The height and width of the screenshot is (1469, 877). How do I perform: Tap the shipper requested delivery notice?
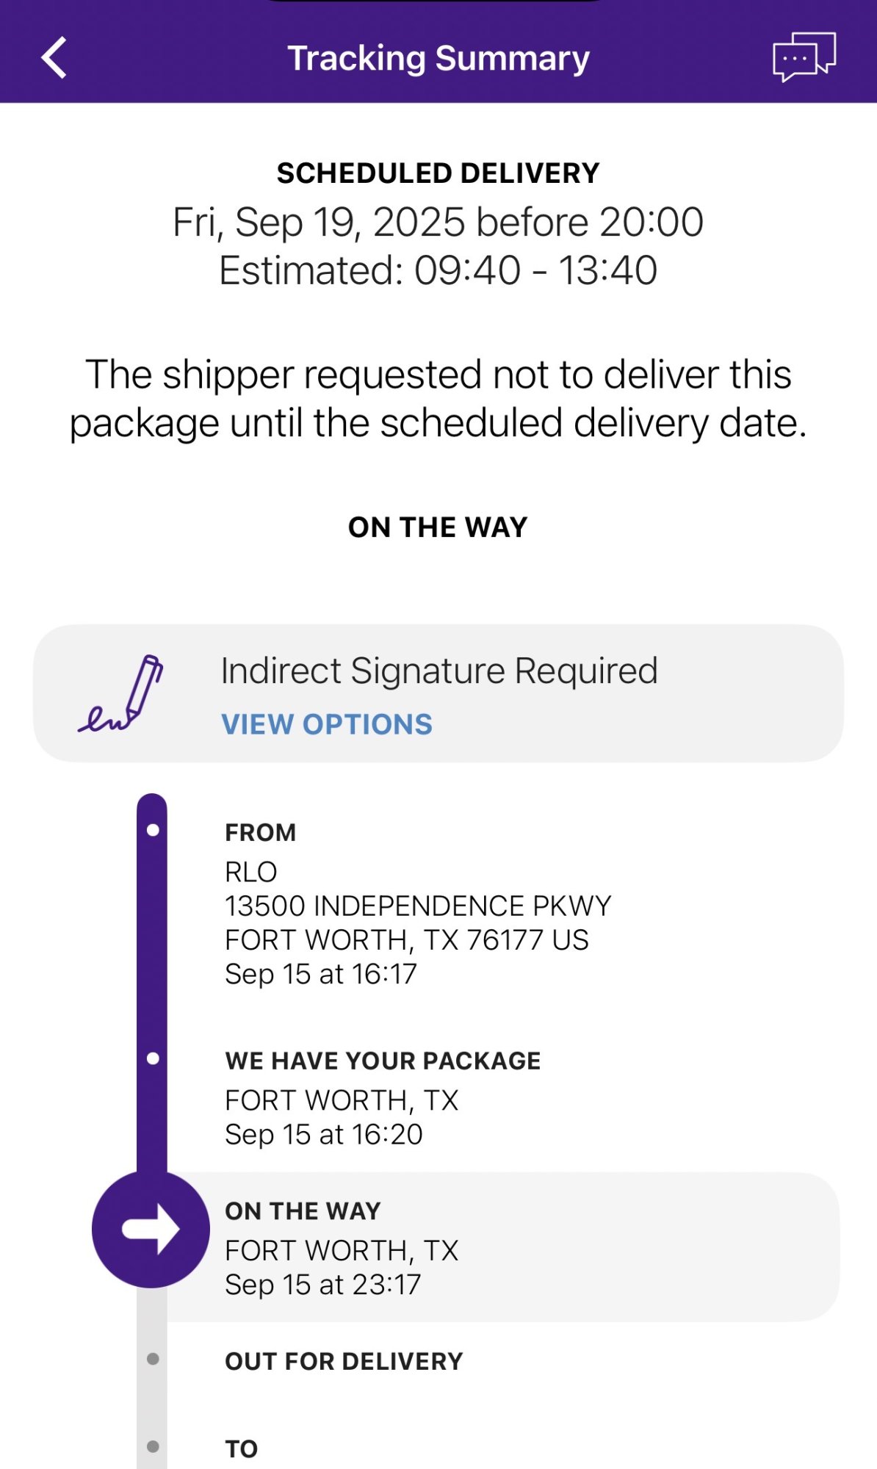[x=438, y=399]
